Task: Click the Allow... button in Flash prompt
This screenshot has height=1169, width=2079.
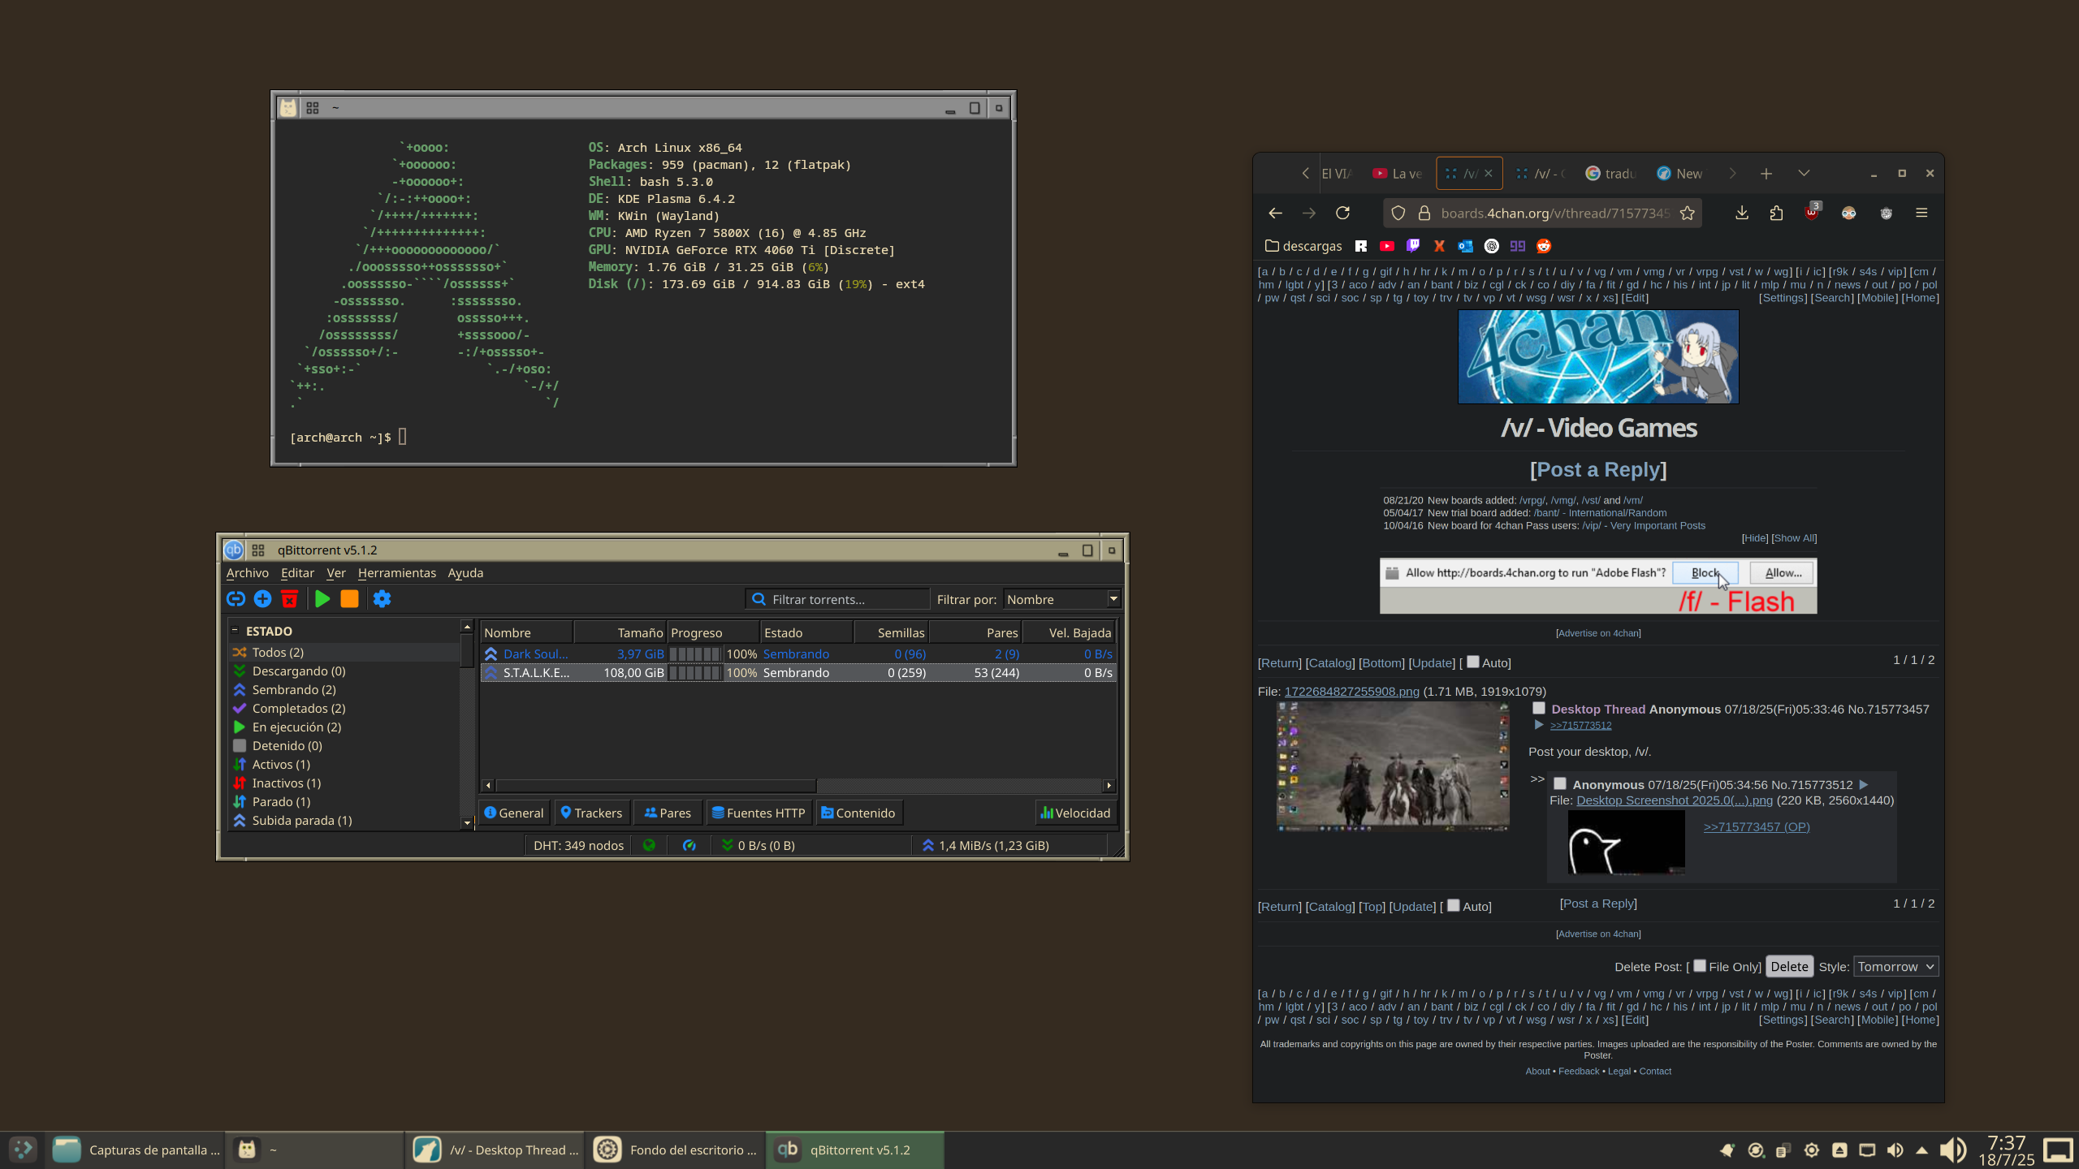Action: tap(1783, 572)
